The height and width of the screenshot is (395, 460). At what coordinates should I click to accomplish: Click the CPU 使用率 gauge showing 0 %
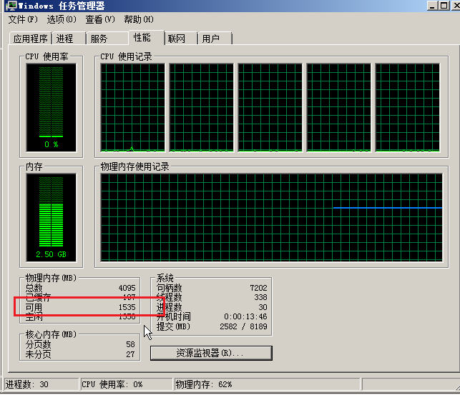52,108
